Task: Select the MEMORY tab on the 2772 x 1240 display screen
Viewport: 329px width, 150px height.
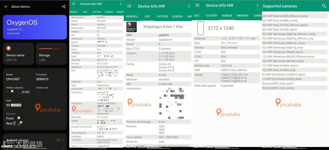Action: (x=243, y=16)
